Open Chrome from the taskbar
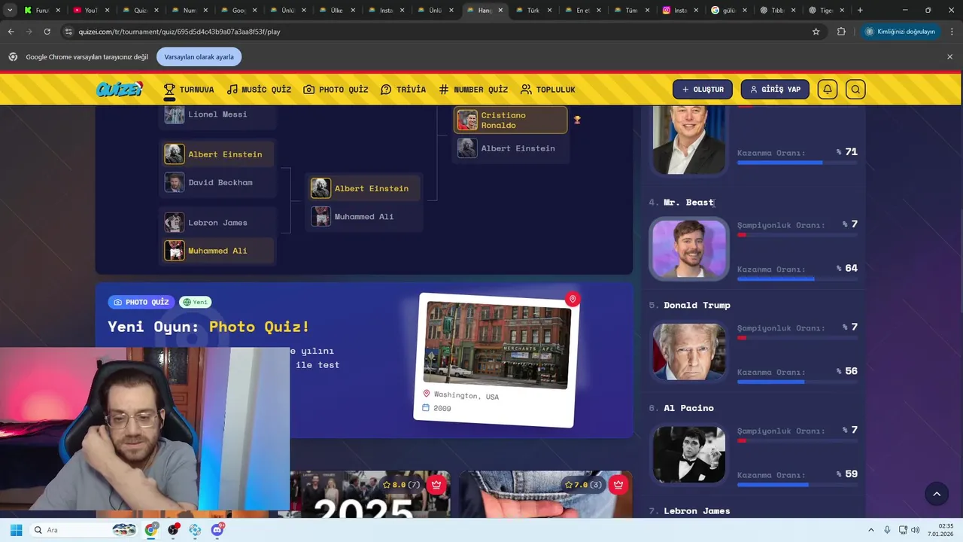963x542 pixels. (152, 530)
